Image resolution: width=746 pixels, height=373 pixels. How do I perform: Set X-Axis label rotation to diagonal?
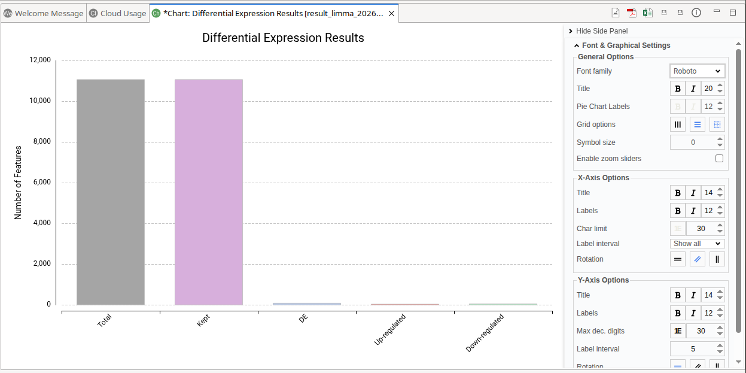pos(698,259)
